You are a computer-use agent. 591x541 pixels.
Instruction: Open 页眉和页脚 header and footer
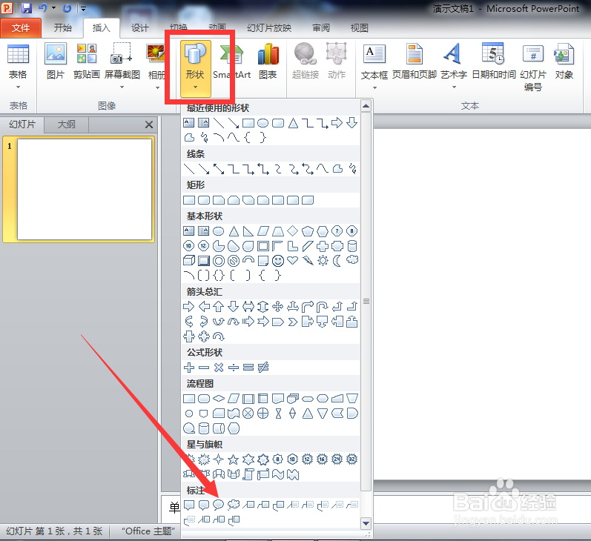tap(415, 62)
